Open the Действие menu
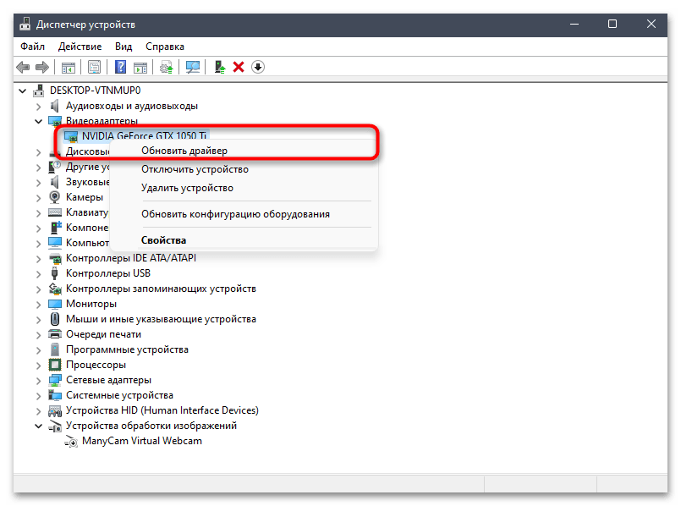The image size is (681, 506). click(x=80, y=47)
